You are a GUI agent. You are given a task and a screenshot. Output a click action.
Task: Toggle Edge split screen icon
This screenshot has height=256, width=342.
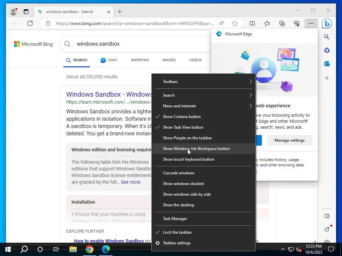click(252, 23)
